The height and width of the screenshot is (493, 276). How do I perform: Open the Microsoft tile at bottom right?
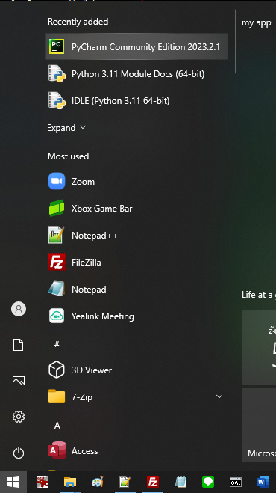click(259, 425)
